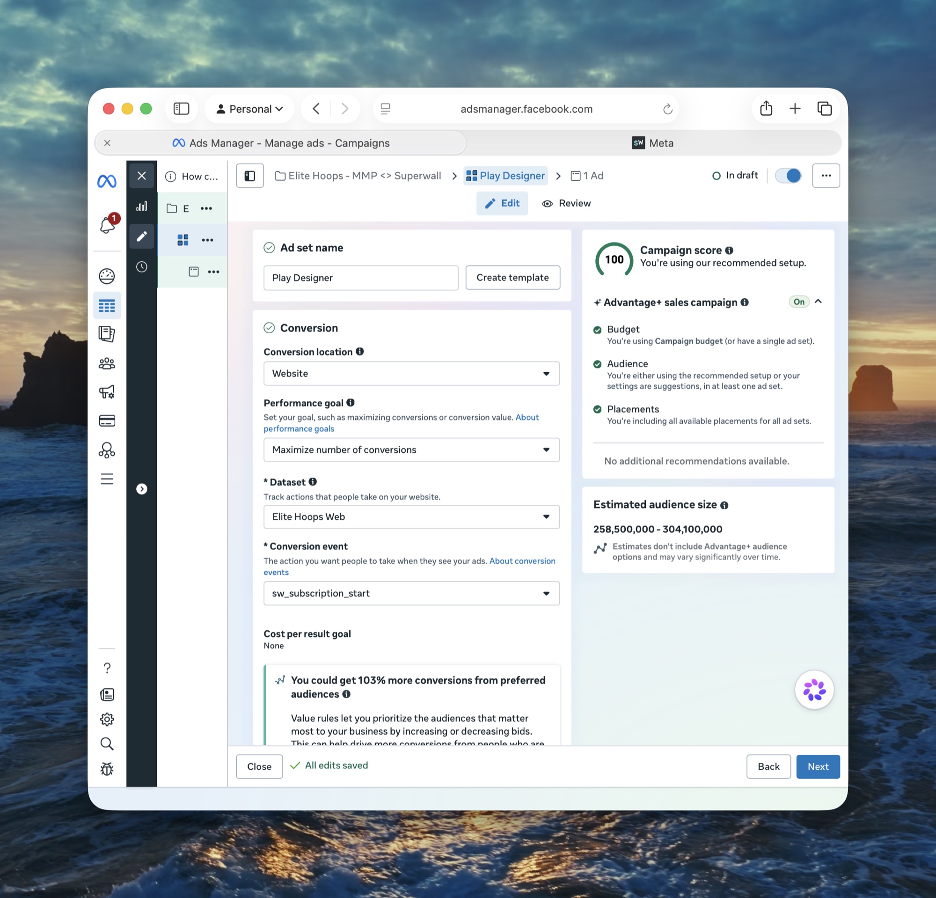The width and height of the screenshot is (936, 898).
Task: Click the info icon beside Performance goal
Action: [351, 403]
